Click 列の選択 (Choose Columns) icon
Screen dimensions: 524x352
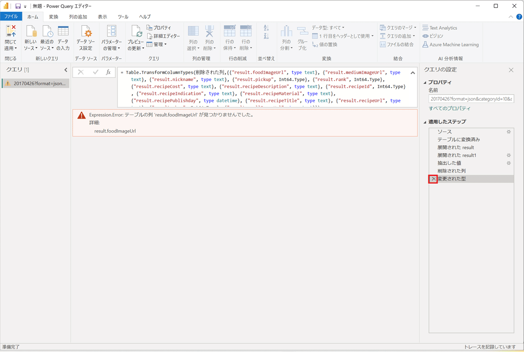(x=193, y=31)
